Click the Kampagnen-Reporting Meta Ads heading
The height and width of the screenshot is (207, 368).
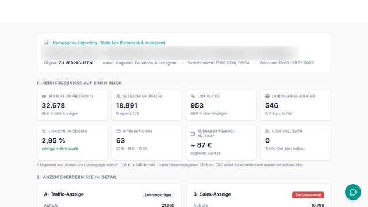coord(109,43)
